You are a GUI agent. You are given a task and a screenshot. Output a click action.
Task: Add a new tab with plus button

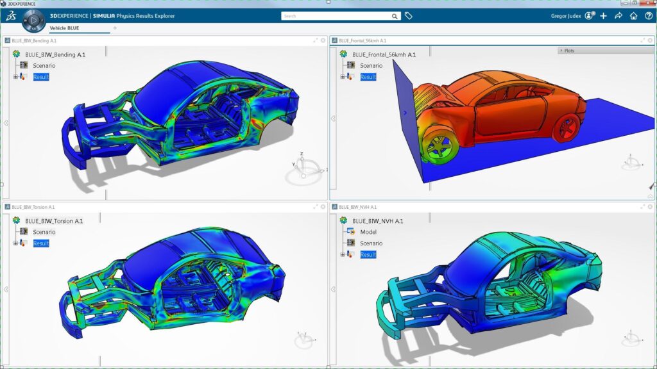coord(115,28)
